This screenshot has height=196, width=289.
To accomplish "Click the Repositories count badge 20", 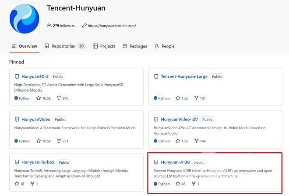I will click(81, 46).
